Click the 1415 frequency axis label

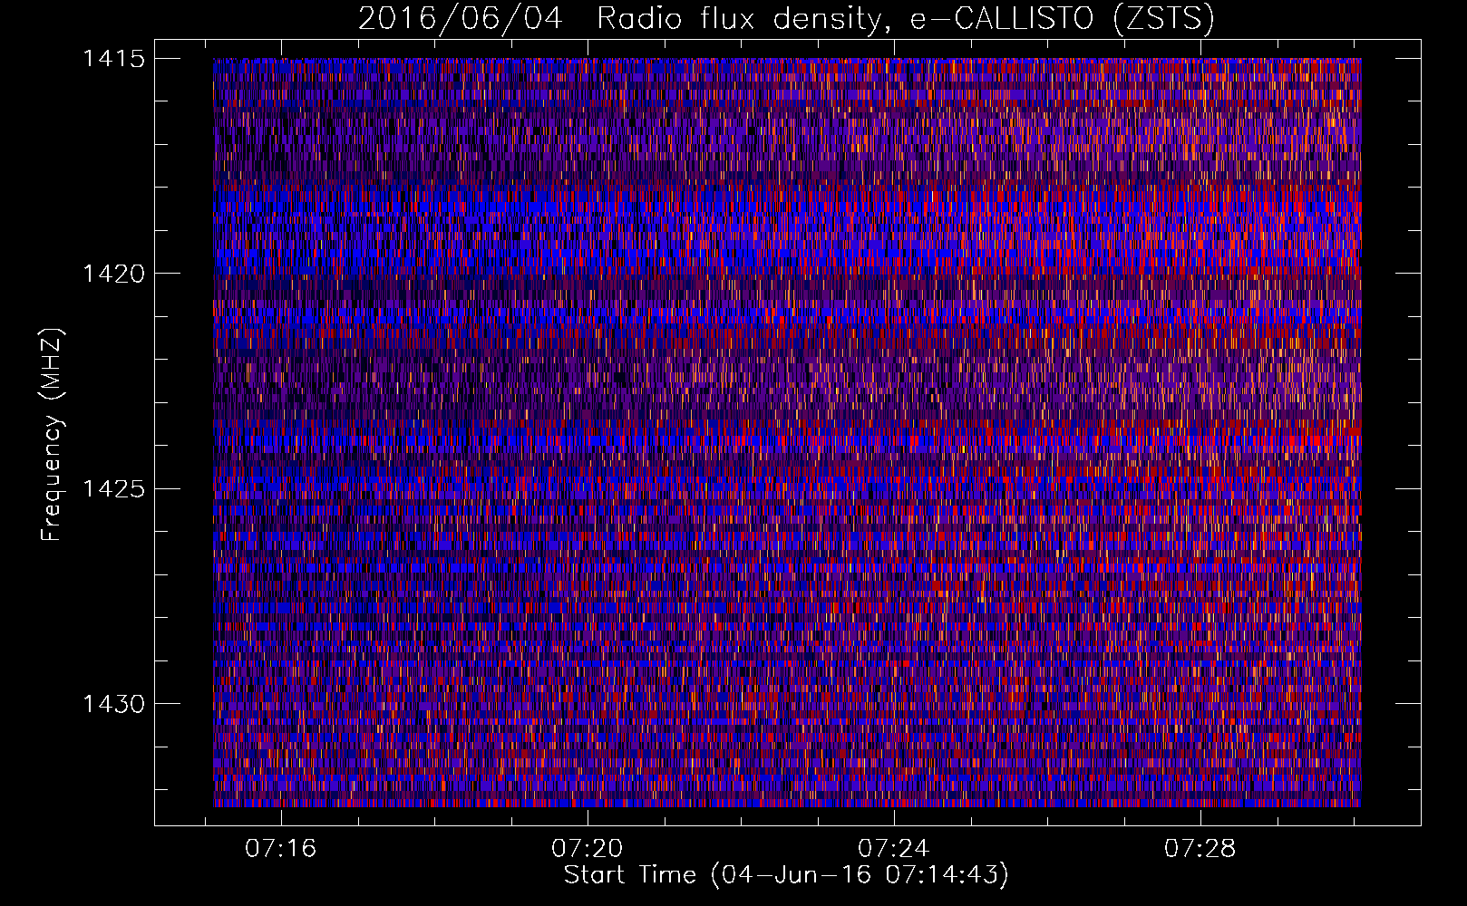pyautogui.click(x=113, y=59)
